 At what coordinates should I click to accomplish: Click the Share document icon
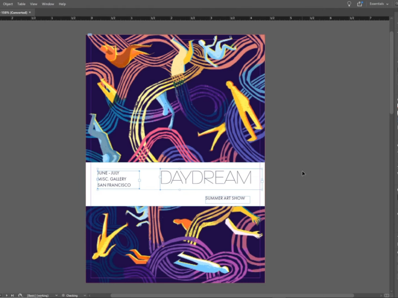(360, 4)
